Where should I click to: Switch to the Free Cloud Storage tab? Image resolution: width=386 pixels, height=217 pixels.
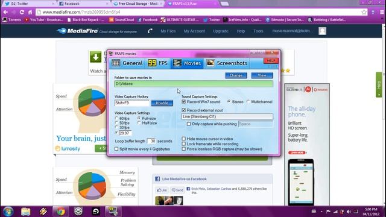click(138, 4)
